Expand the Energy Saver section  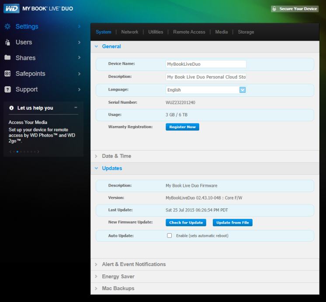tap(118, 277)
